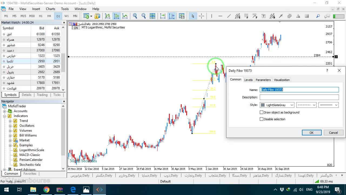Screen dimensions: 346x195
Task: Select the equidistant channel tool marked E
Action: (x=238, y=16)
